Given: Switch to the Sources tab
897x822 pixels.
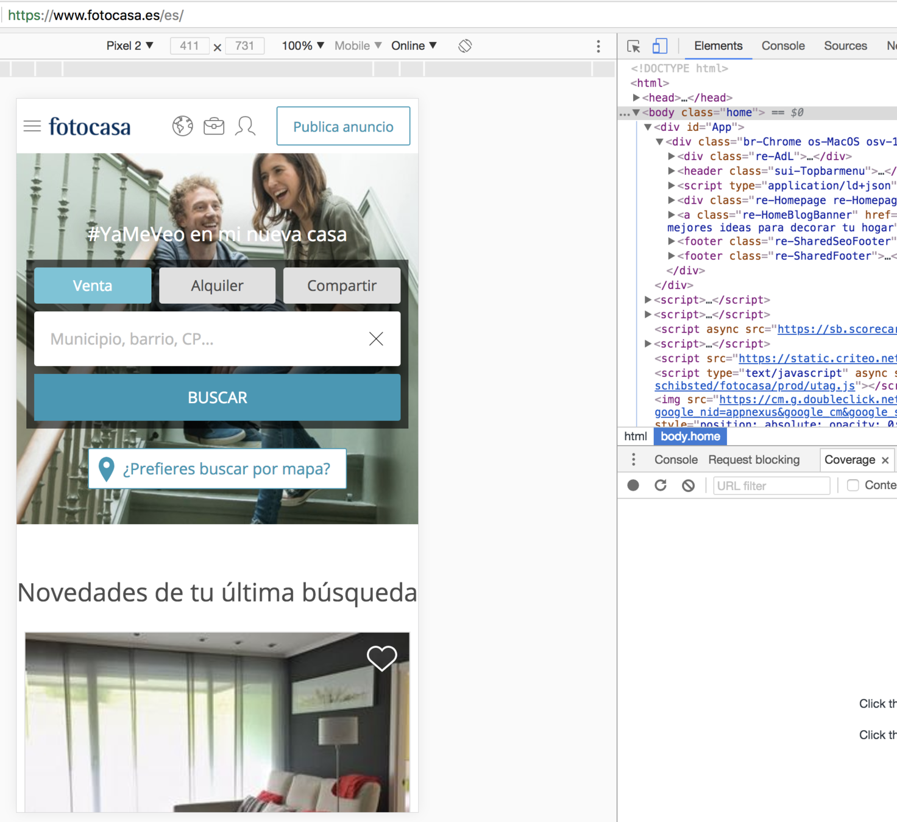Looking at the screenshot, I should [x=845, y=46].
